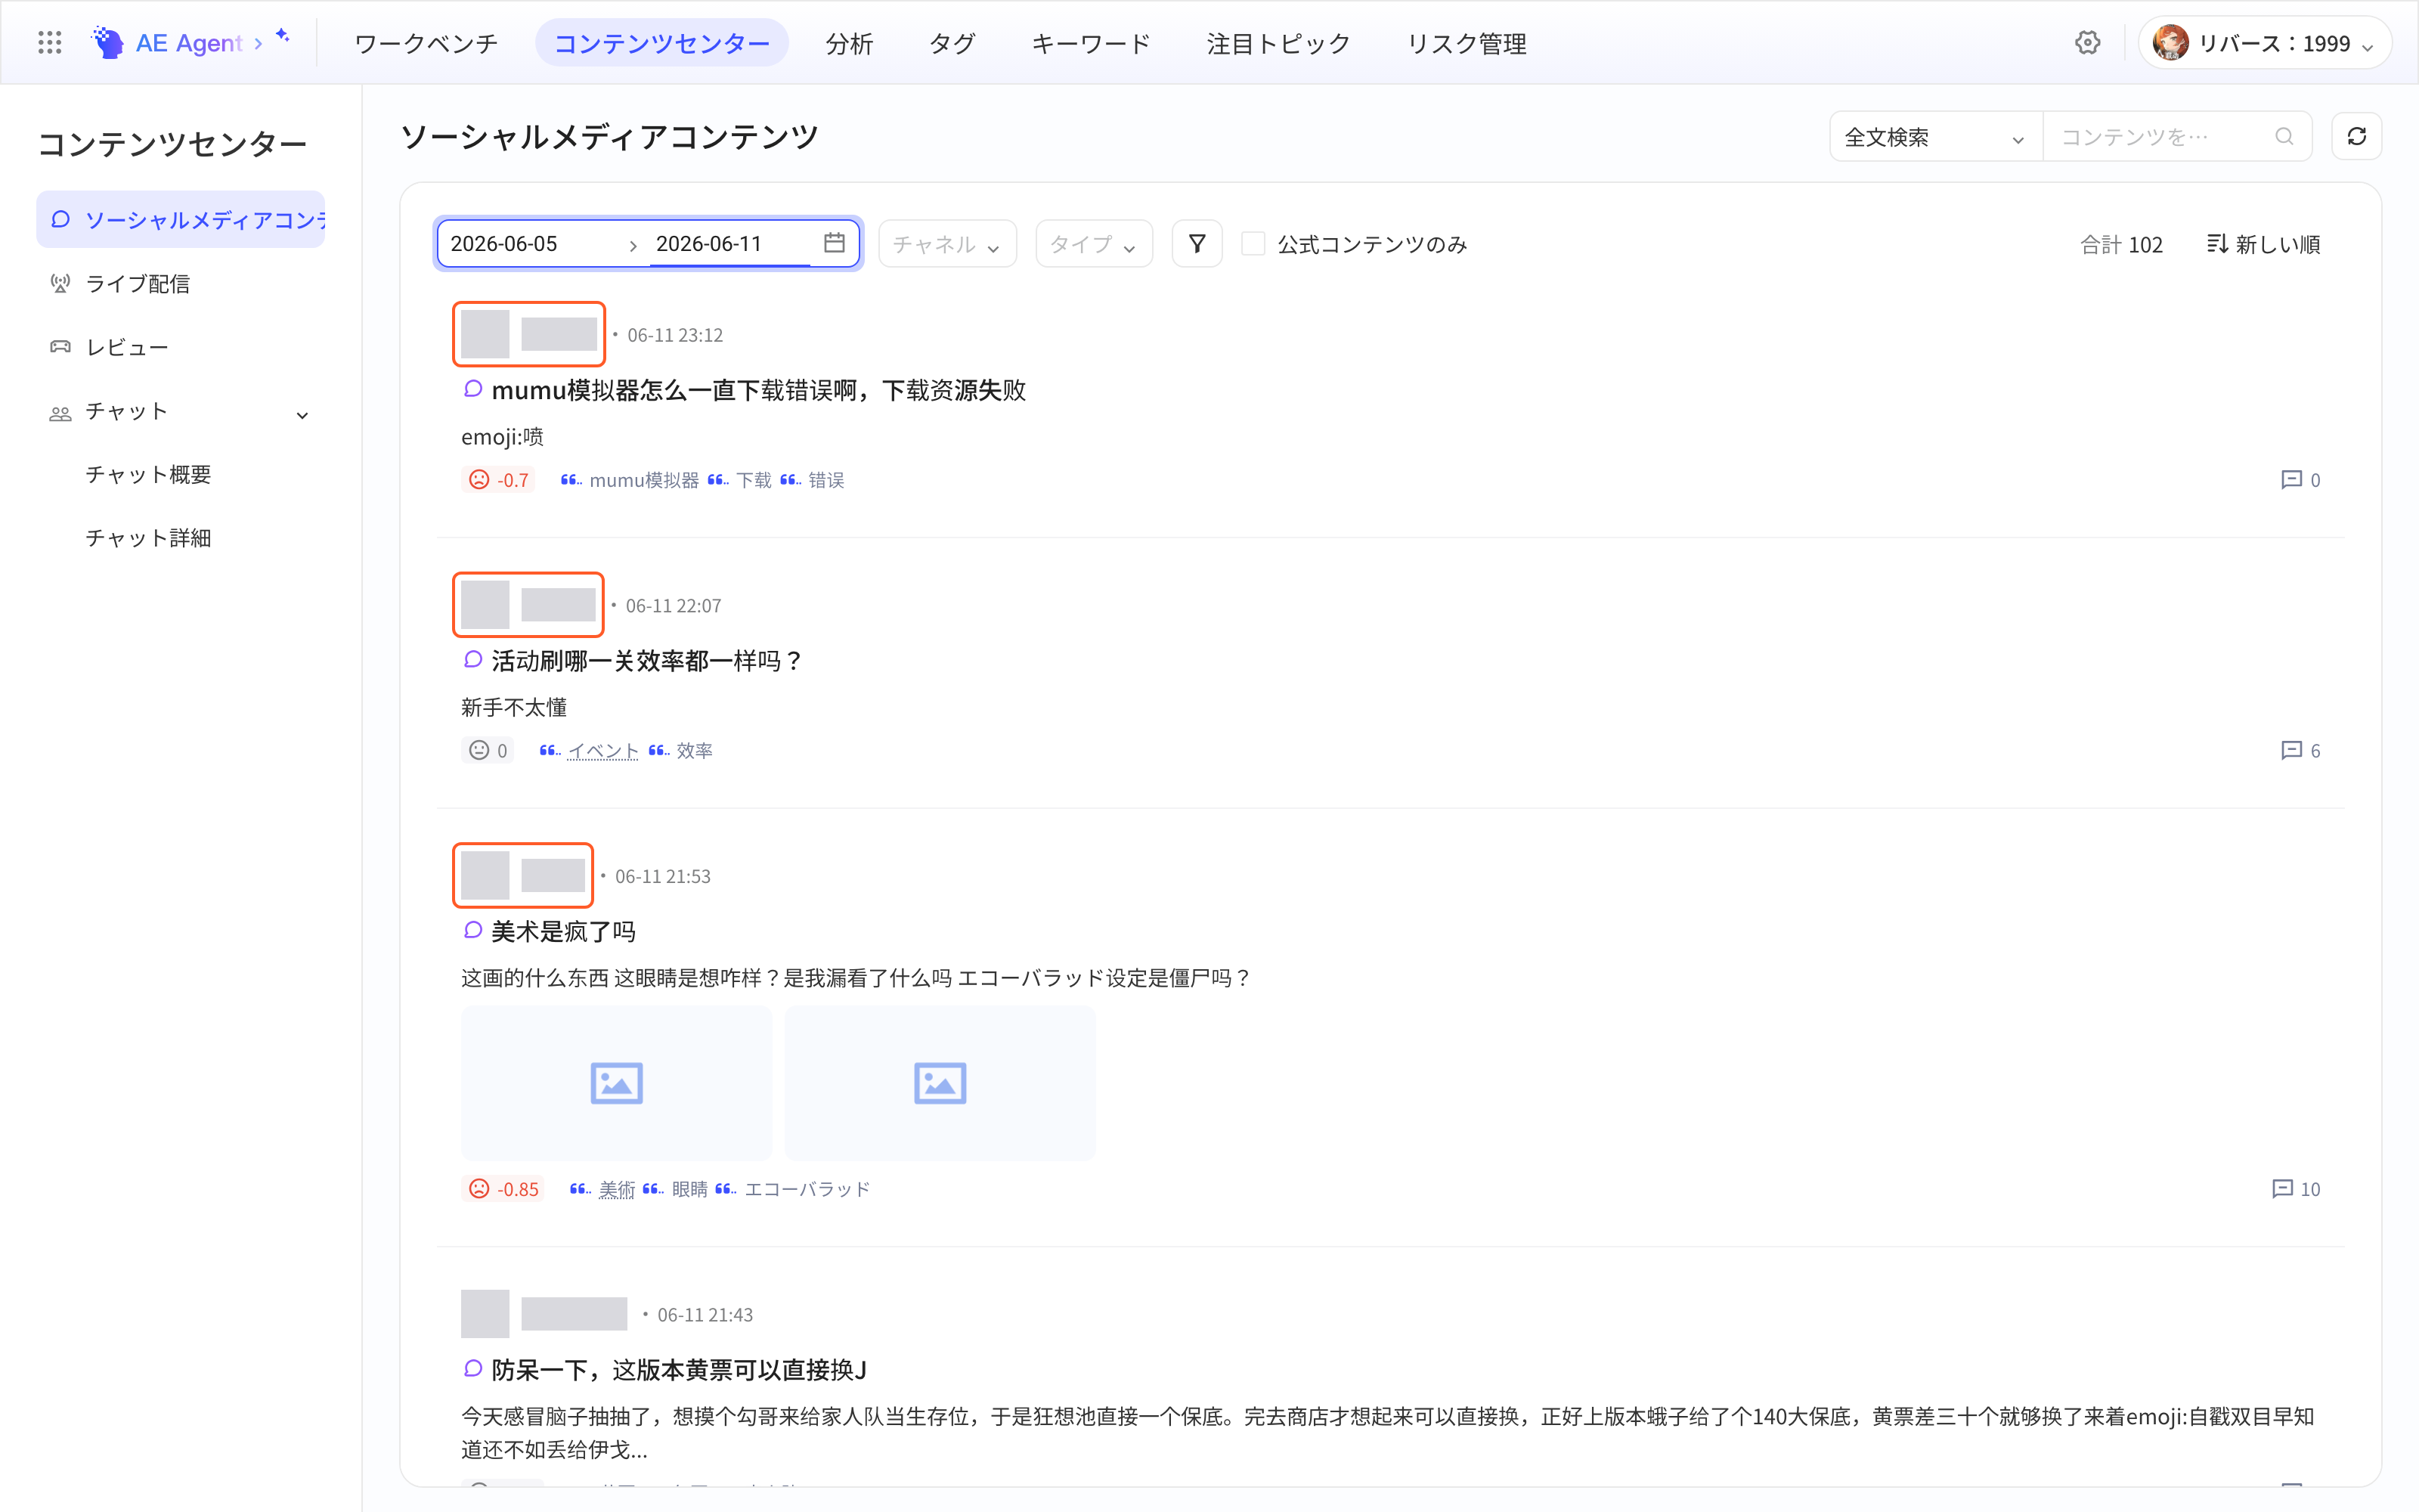
Task: Open post titled 防呆一下，这版本黄票可以直接换J
Action: pyautogui.click(x=679, y=1370)
